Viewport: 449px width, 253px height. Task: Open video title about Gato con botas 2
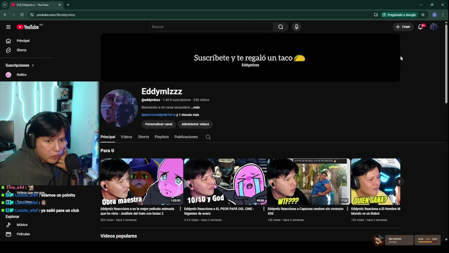137,211
